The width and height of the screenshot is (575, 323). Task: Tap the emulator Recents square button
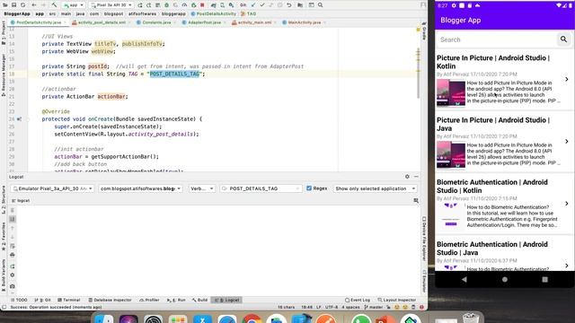[x=545, y=279]
